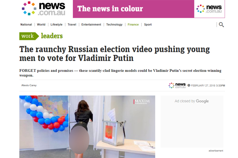Image resolution: width=238 pixels, height=158 pixels.
Task: Open the Entertainment section
Action: coord(91,24)
